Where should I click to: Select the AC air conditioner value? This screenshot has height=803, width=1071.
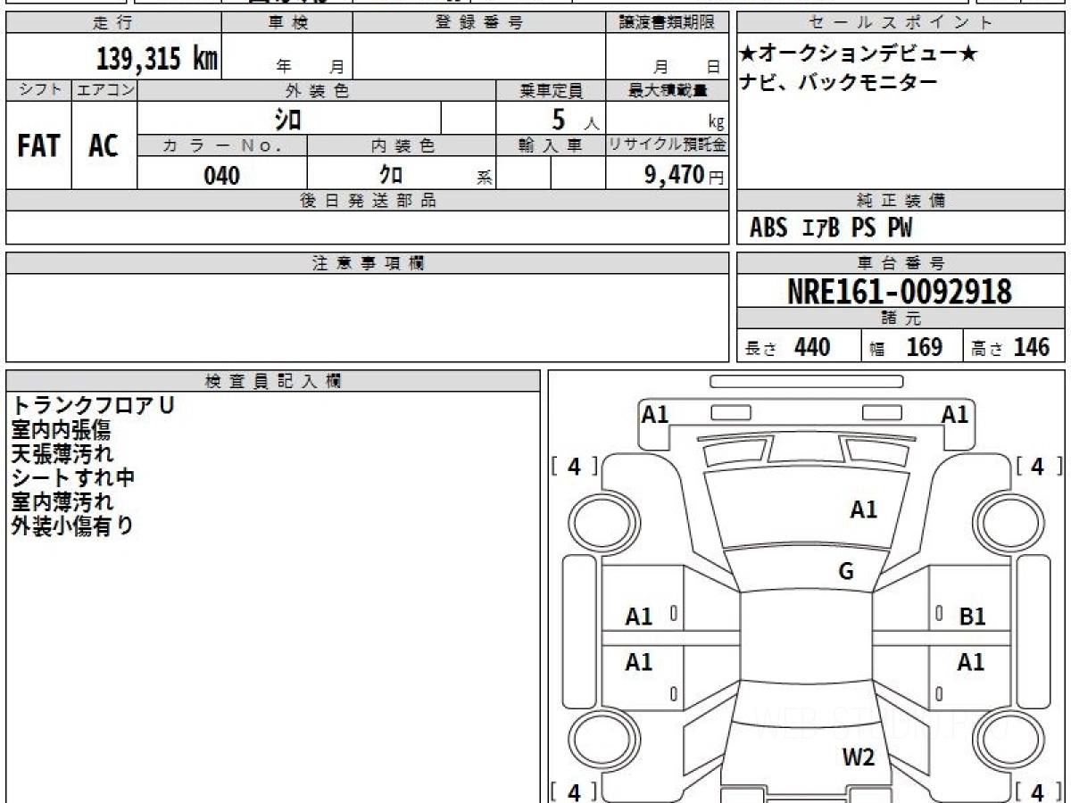[x=104, y=145]
